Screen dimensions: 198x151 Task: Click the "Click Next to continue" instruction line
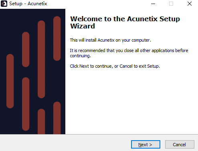(x=115, y=66)
